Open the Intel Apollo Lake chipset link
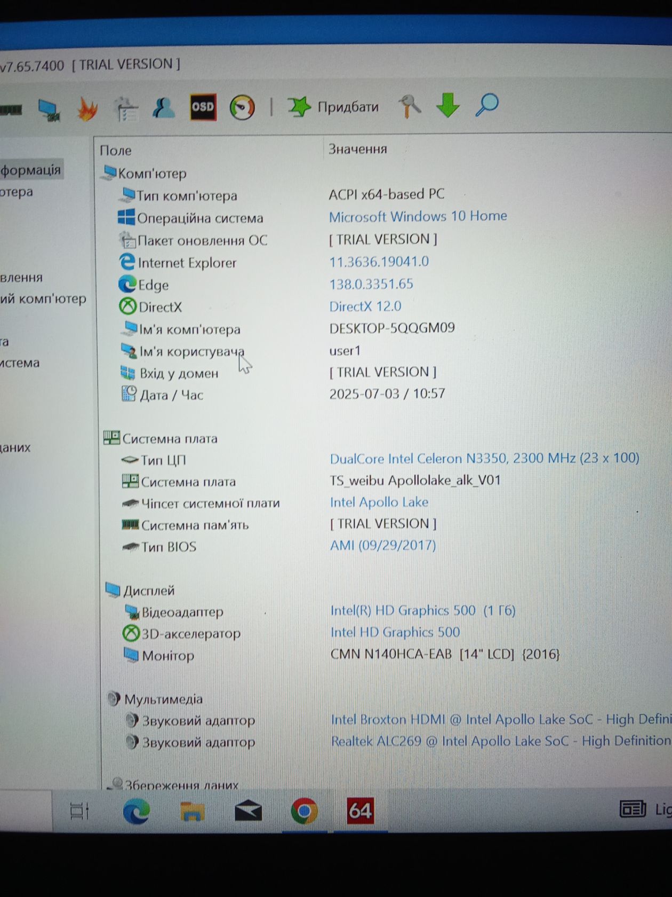Image resolution: width=672 pixels, height=897 pixels. click(379, 502)
